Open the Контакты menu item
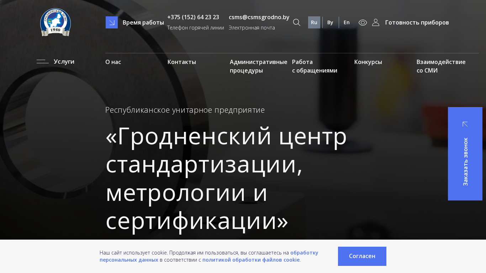486x273 pixels. (182, 62)
